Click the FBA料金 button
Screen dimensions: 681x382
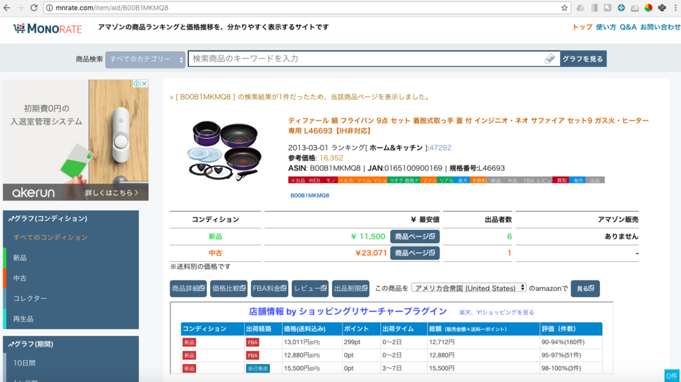pyautogui.click(x=269, y=288)
